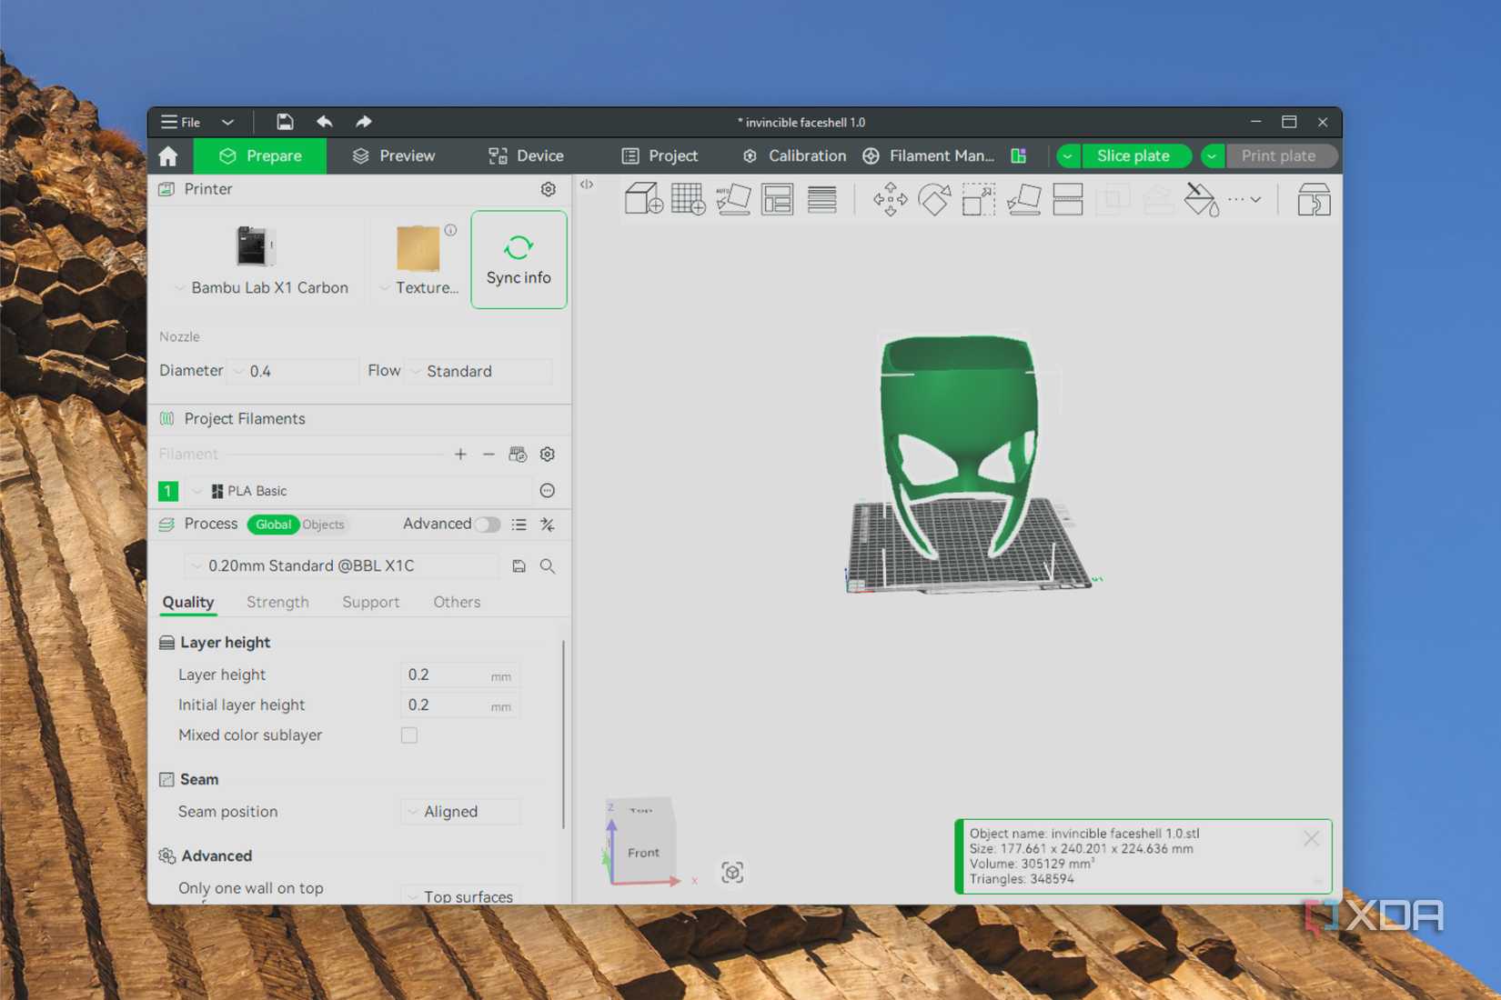
Task: Select the Cut tool icon
Action: click(x=1068, y=198)
